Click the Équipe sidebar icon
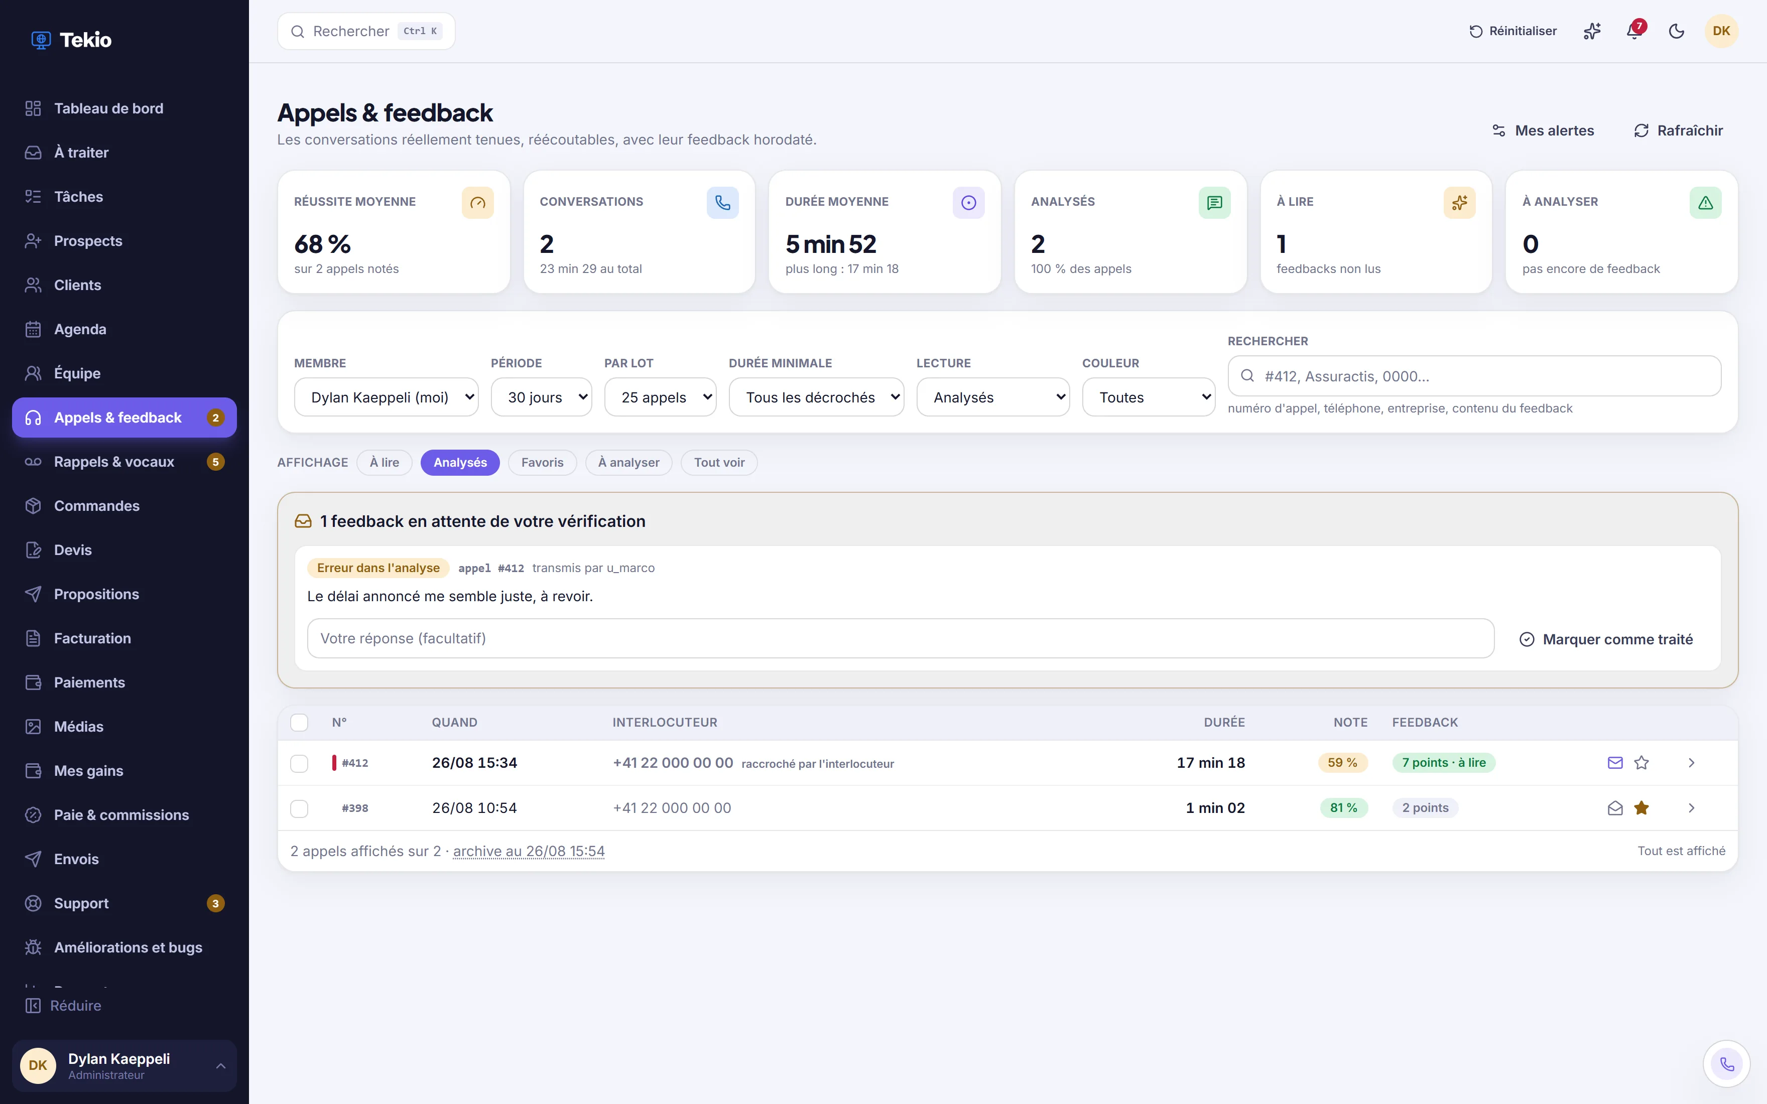1767x1104 pixels. click(33, 374)
